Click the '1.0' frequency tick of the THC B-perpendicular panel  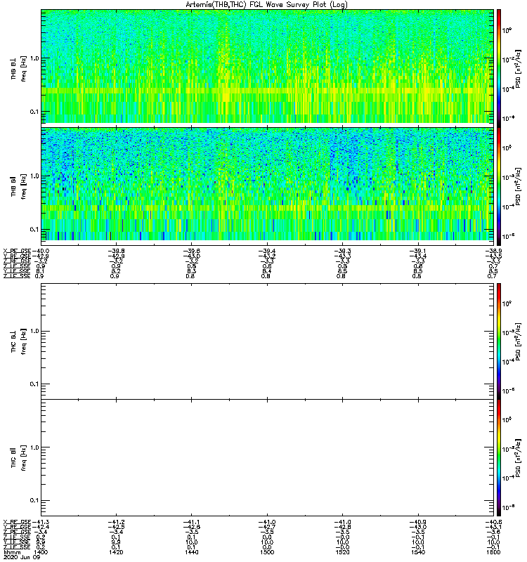[x=34, y=331]
